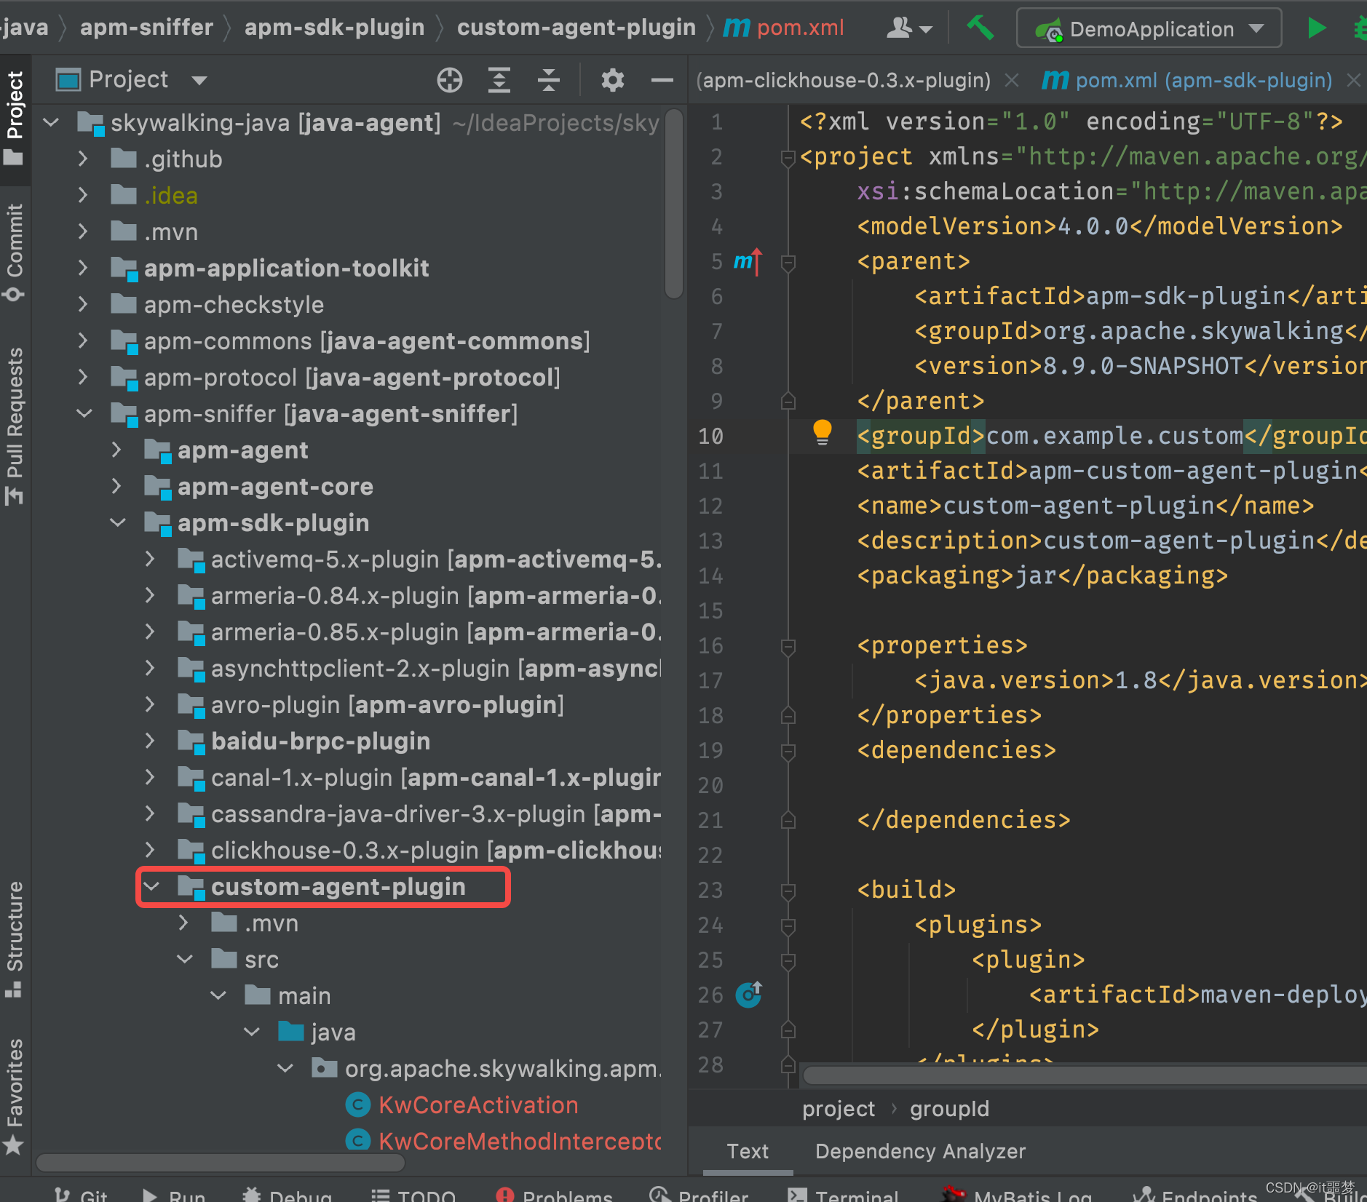The width and height of the screenshot is (1367, 1202).
Task: Open the Structure tool window
Action: tap(15, 939)
